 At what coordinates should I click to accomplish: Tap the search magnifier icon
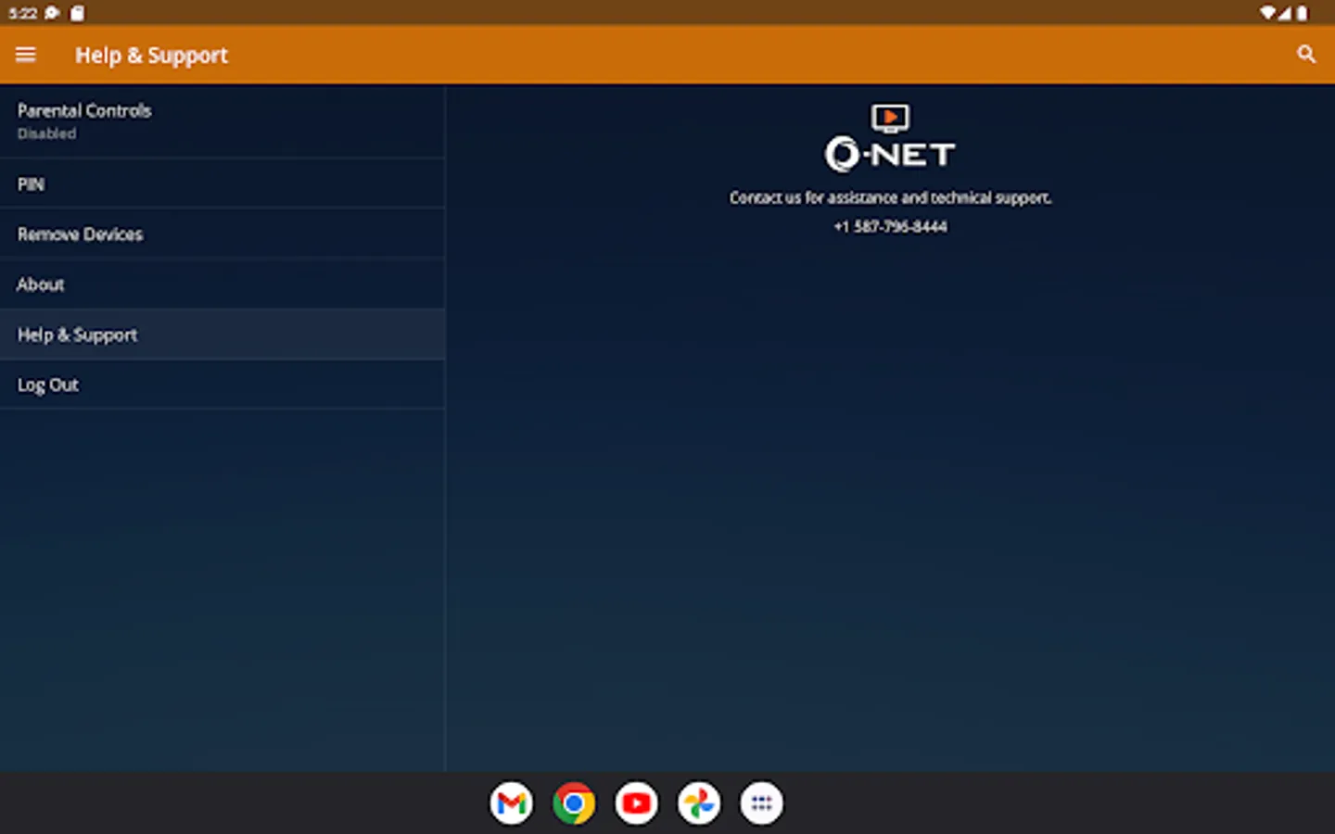1306,55
